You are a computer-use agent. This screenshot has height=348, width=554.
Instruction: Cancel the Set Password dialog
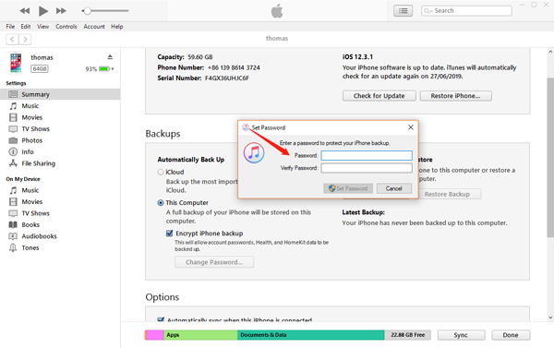[x=394, y=188]
